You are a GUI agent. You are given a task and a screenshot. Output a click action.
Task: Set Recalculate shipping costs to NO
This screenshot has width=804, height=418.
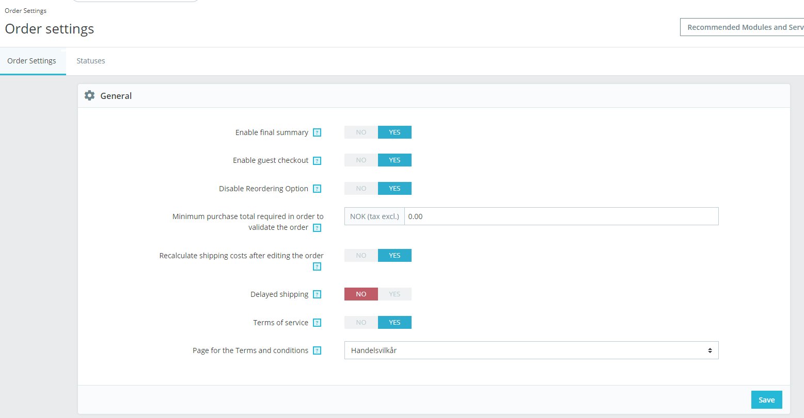361,256
